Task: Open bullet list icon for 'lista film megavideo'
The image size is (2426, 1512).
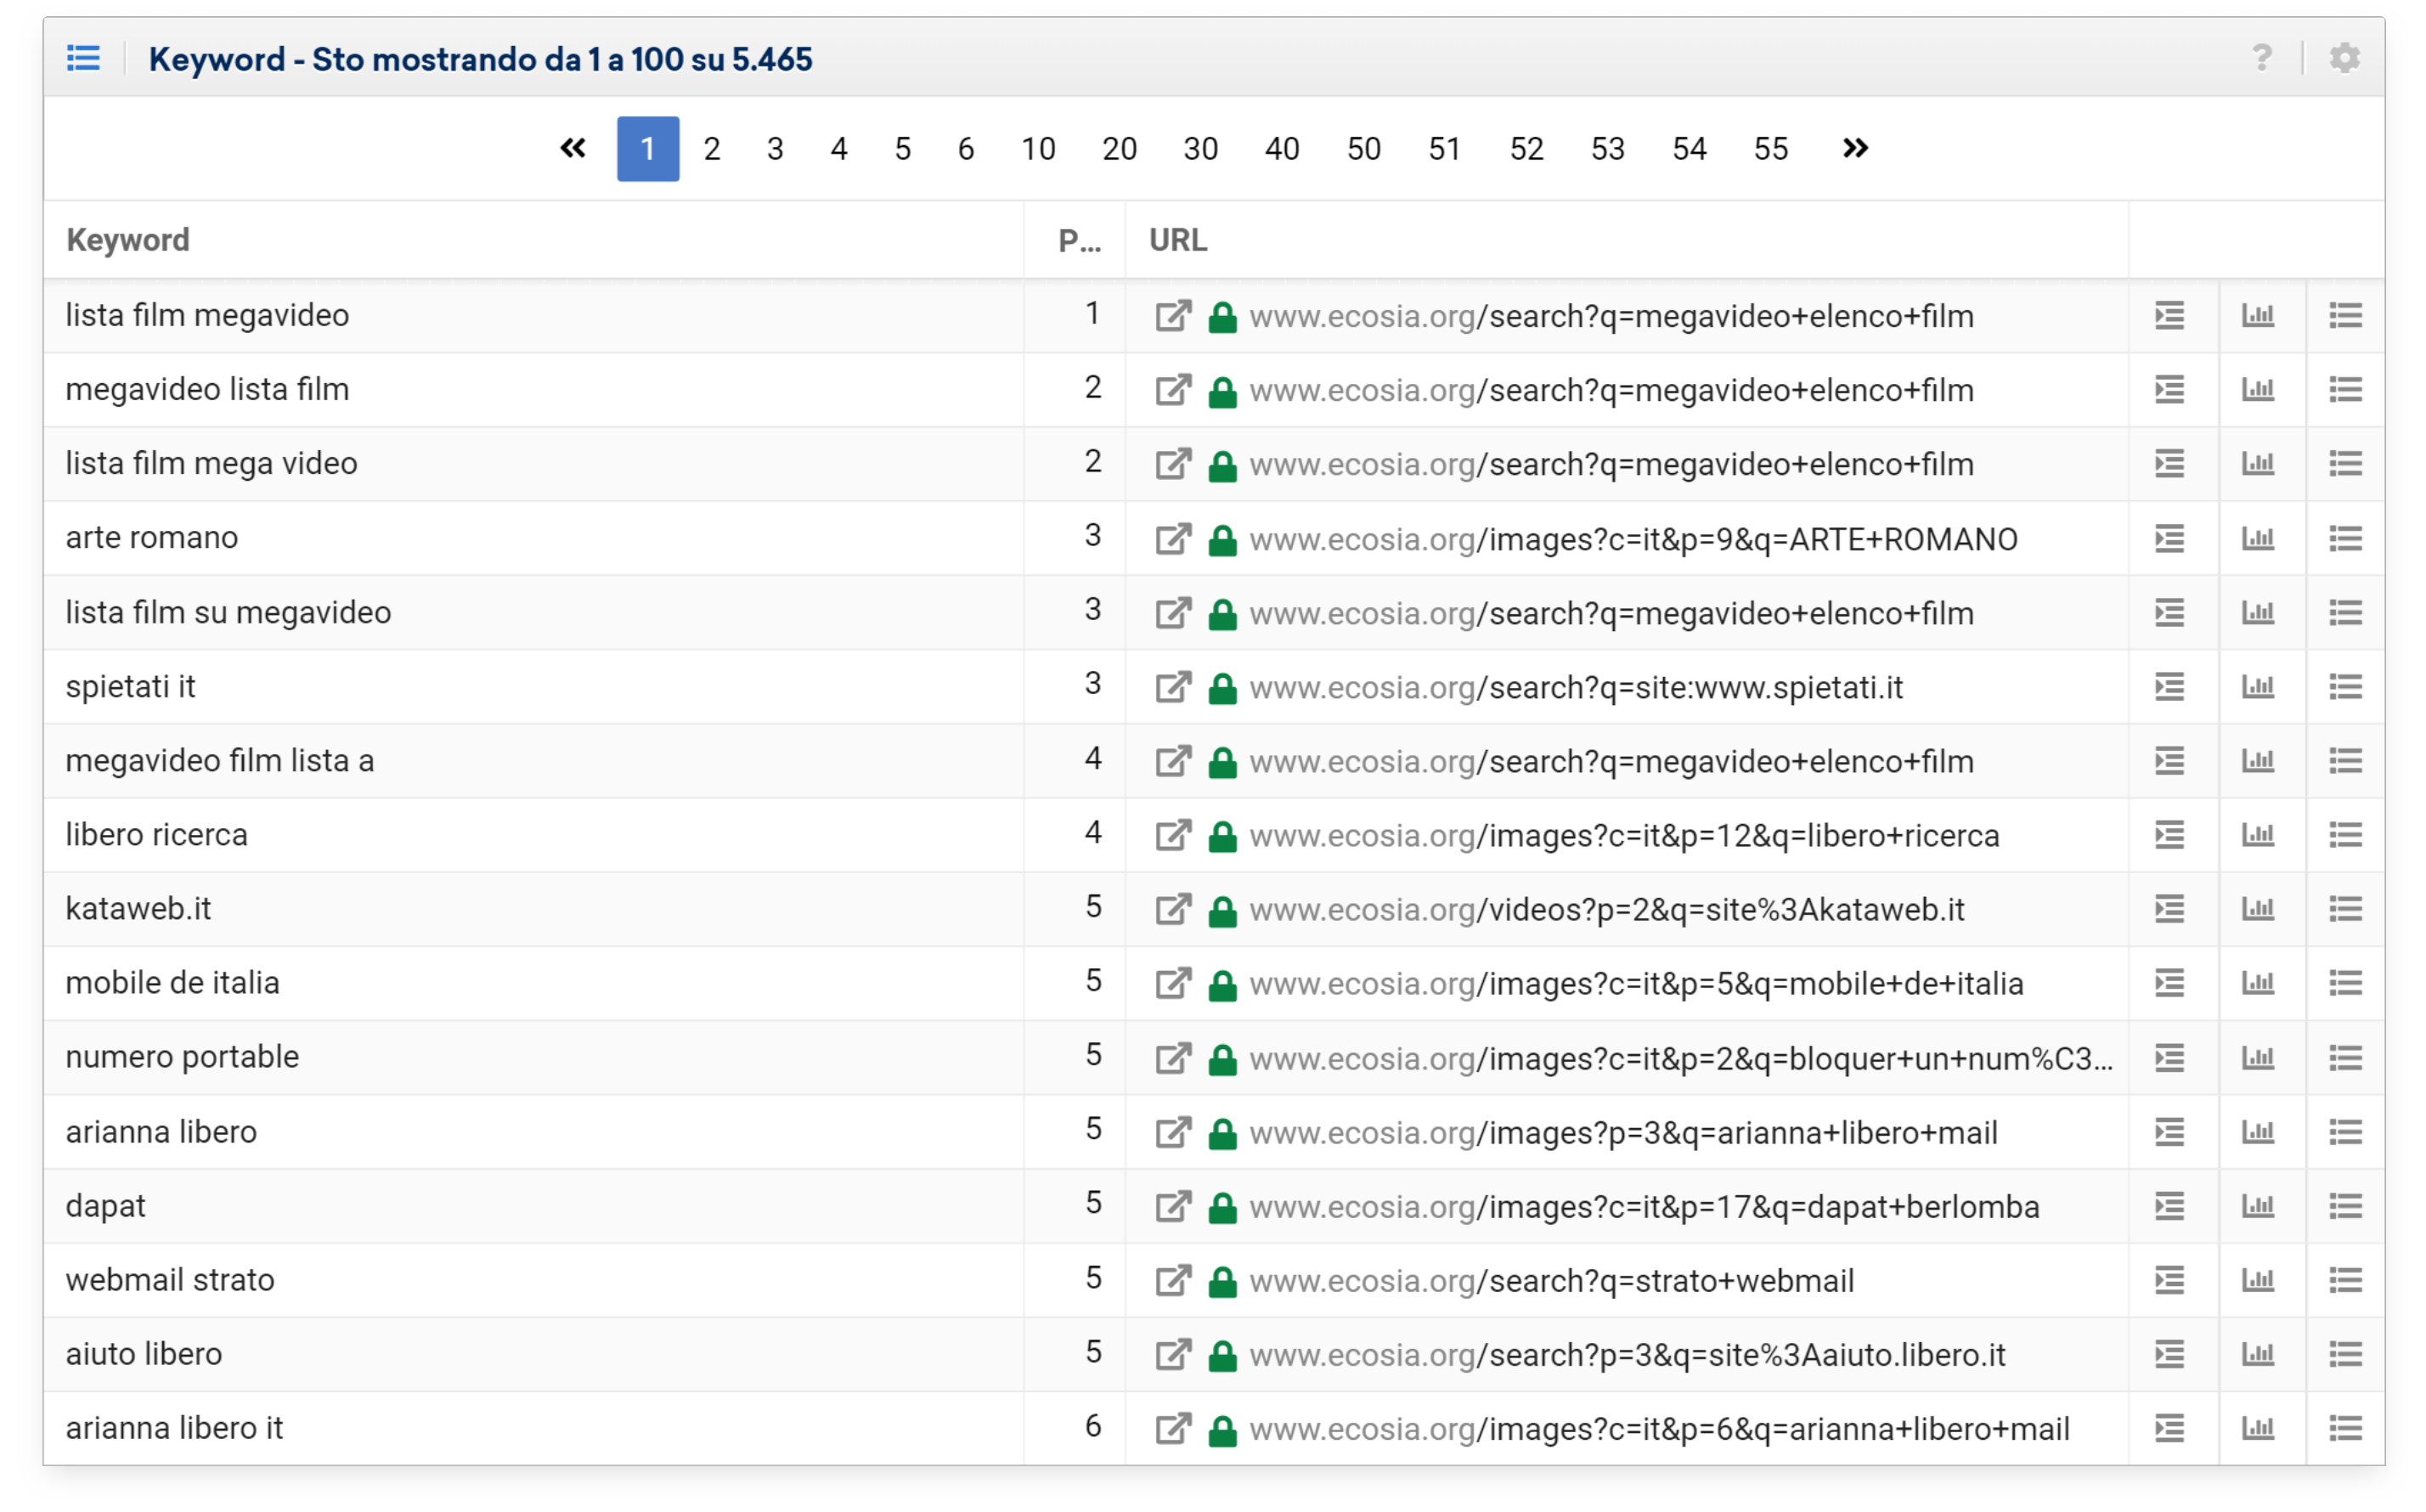Action: pos(2345,316)
